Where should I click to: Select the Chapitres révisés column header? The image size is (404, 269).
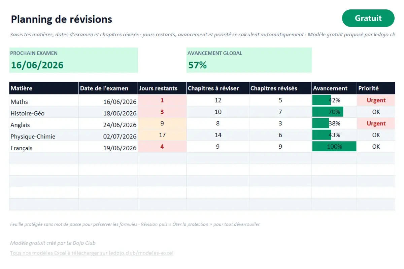point(280,88)
